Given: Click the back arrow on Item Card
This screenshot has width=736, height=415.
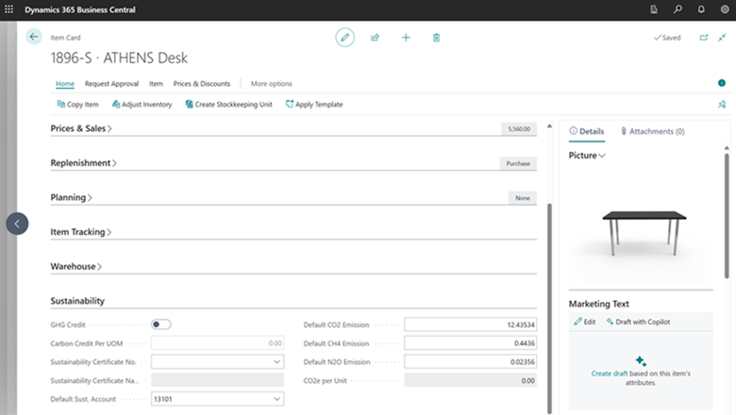Looking at the screenshot, I should 34,37.
